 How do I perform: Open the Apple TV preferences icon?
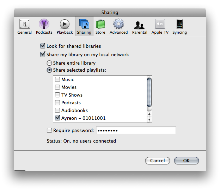pos(160,24)
